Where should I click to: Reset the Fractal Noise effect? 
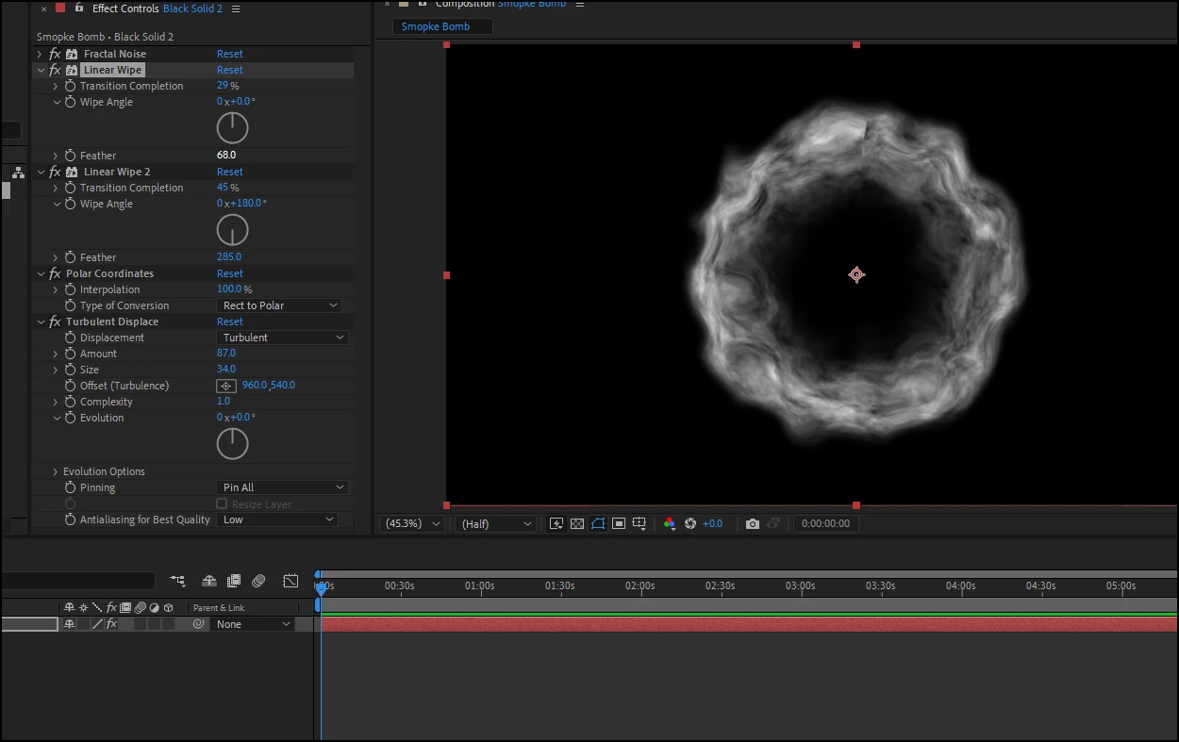tap(229, 54)
